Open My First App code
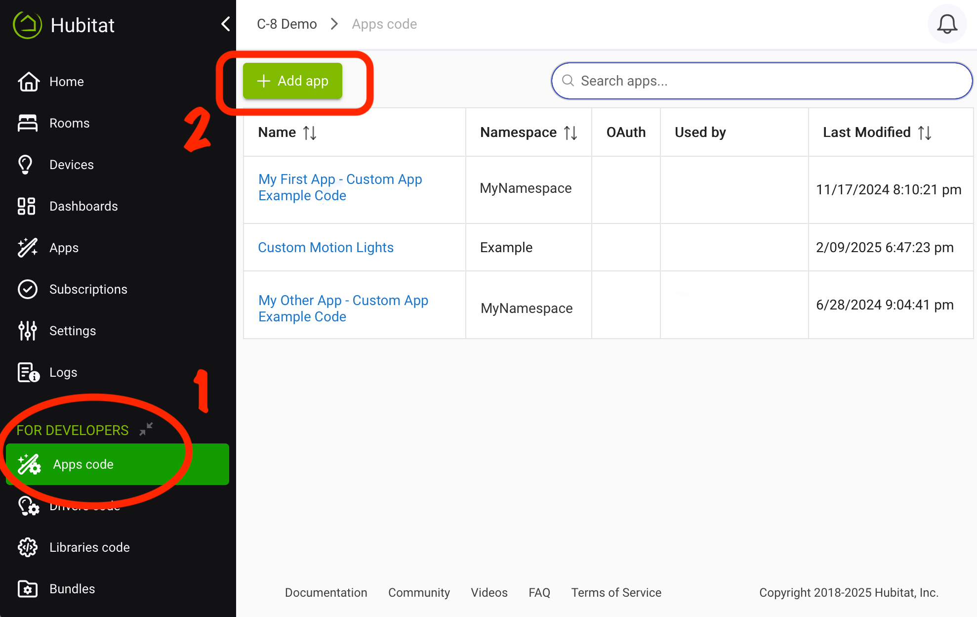The image size is (977, 617). coord(340,187)
